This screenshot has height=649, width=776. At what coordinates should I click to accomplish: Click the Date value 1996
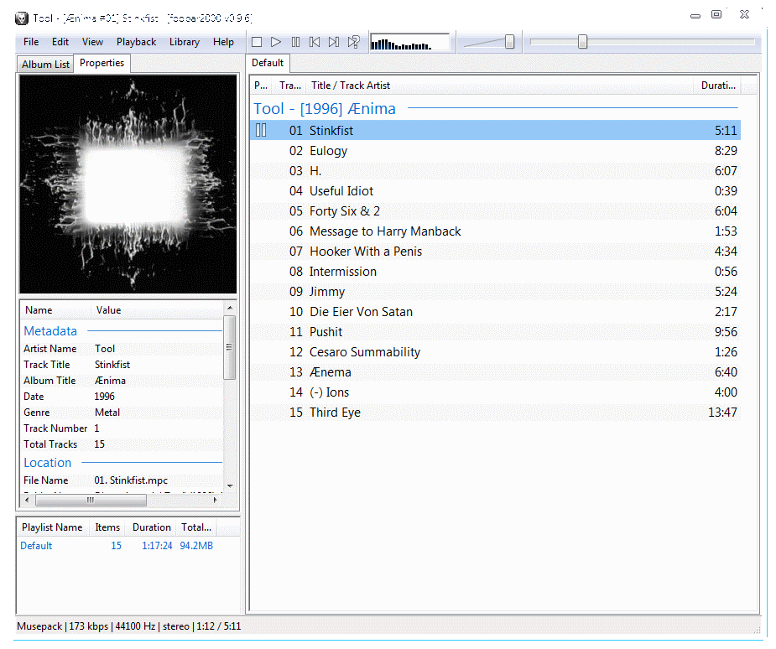pos(104,397)
